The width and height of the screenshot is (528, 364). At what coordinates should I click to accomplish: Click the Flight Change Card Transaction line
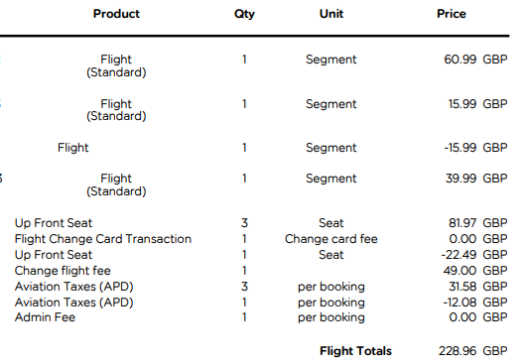(103, 239)
